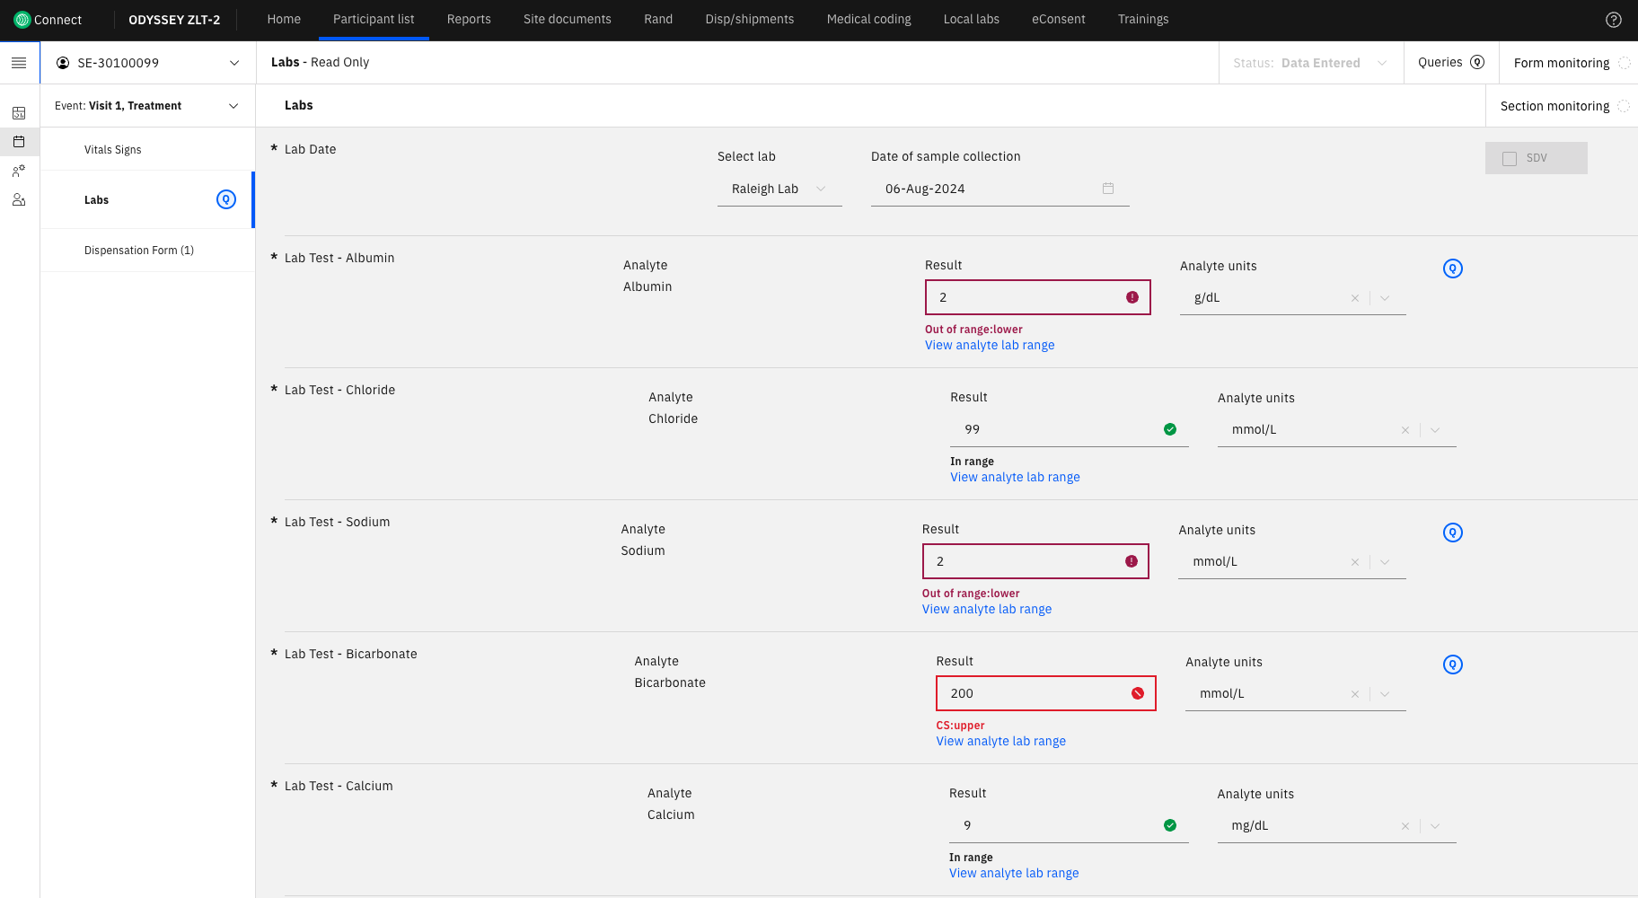This screenshot has width=1638, height=898.
Task: Open calendar picker for sample collection date
Action: (x=1107, y=189)
